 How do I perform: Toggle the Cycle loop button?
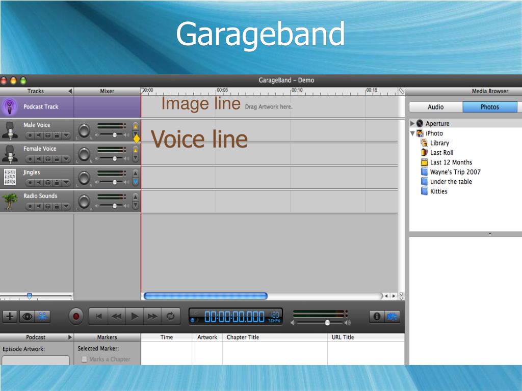click(x=170, y=316)
